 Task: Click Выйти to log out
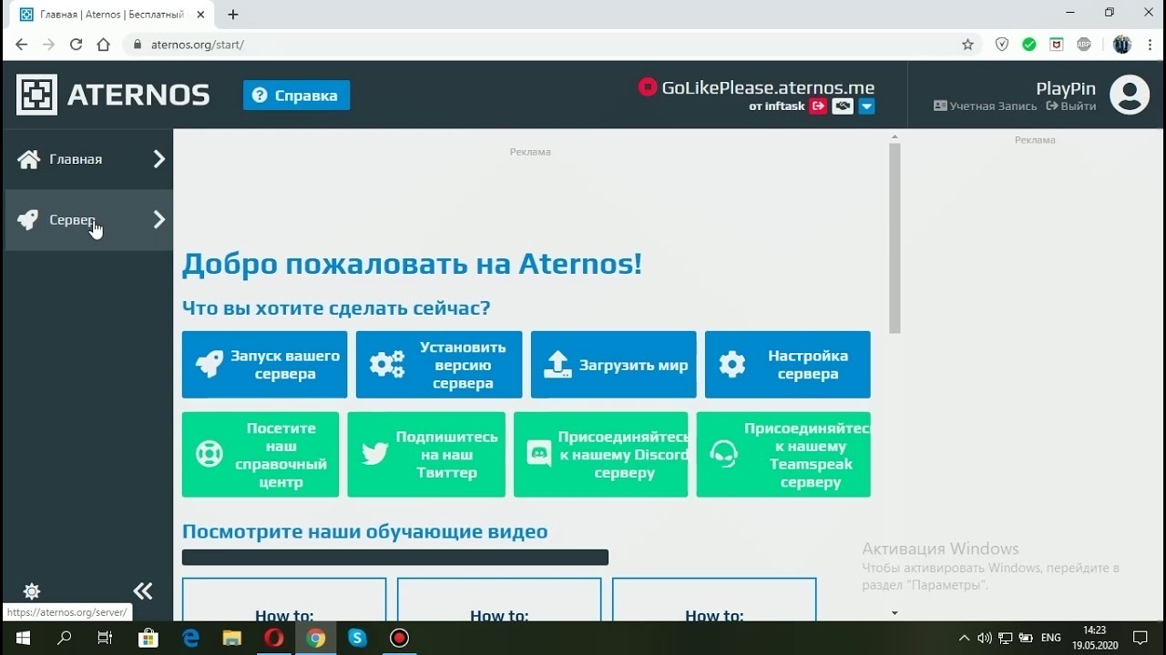click(x=1071, y=106)
